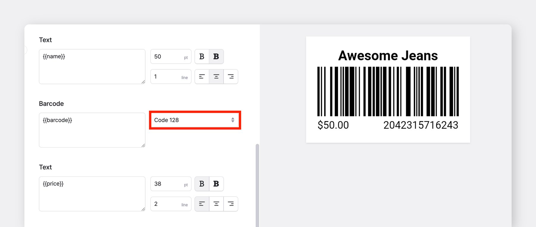Choose regular weight for the price text
Screen dimensions: 536x227
[x=202, y=184]
